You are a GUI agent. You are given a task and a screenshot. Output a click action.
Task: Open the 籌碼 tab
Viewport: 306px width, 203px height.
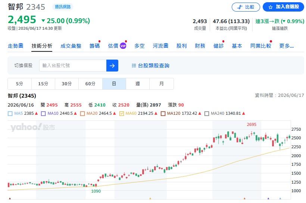[x=95, y=46]
